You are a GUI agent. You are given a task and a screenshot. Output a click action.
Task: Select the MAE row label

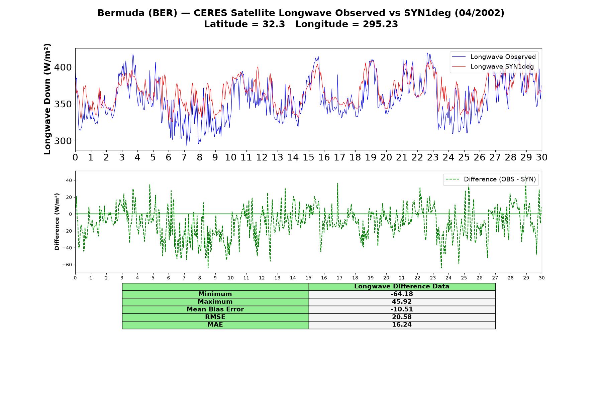[215, 325]
